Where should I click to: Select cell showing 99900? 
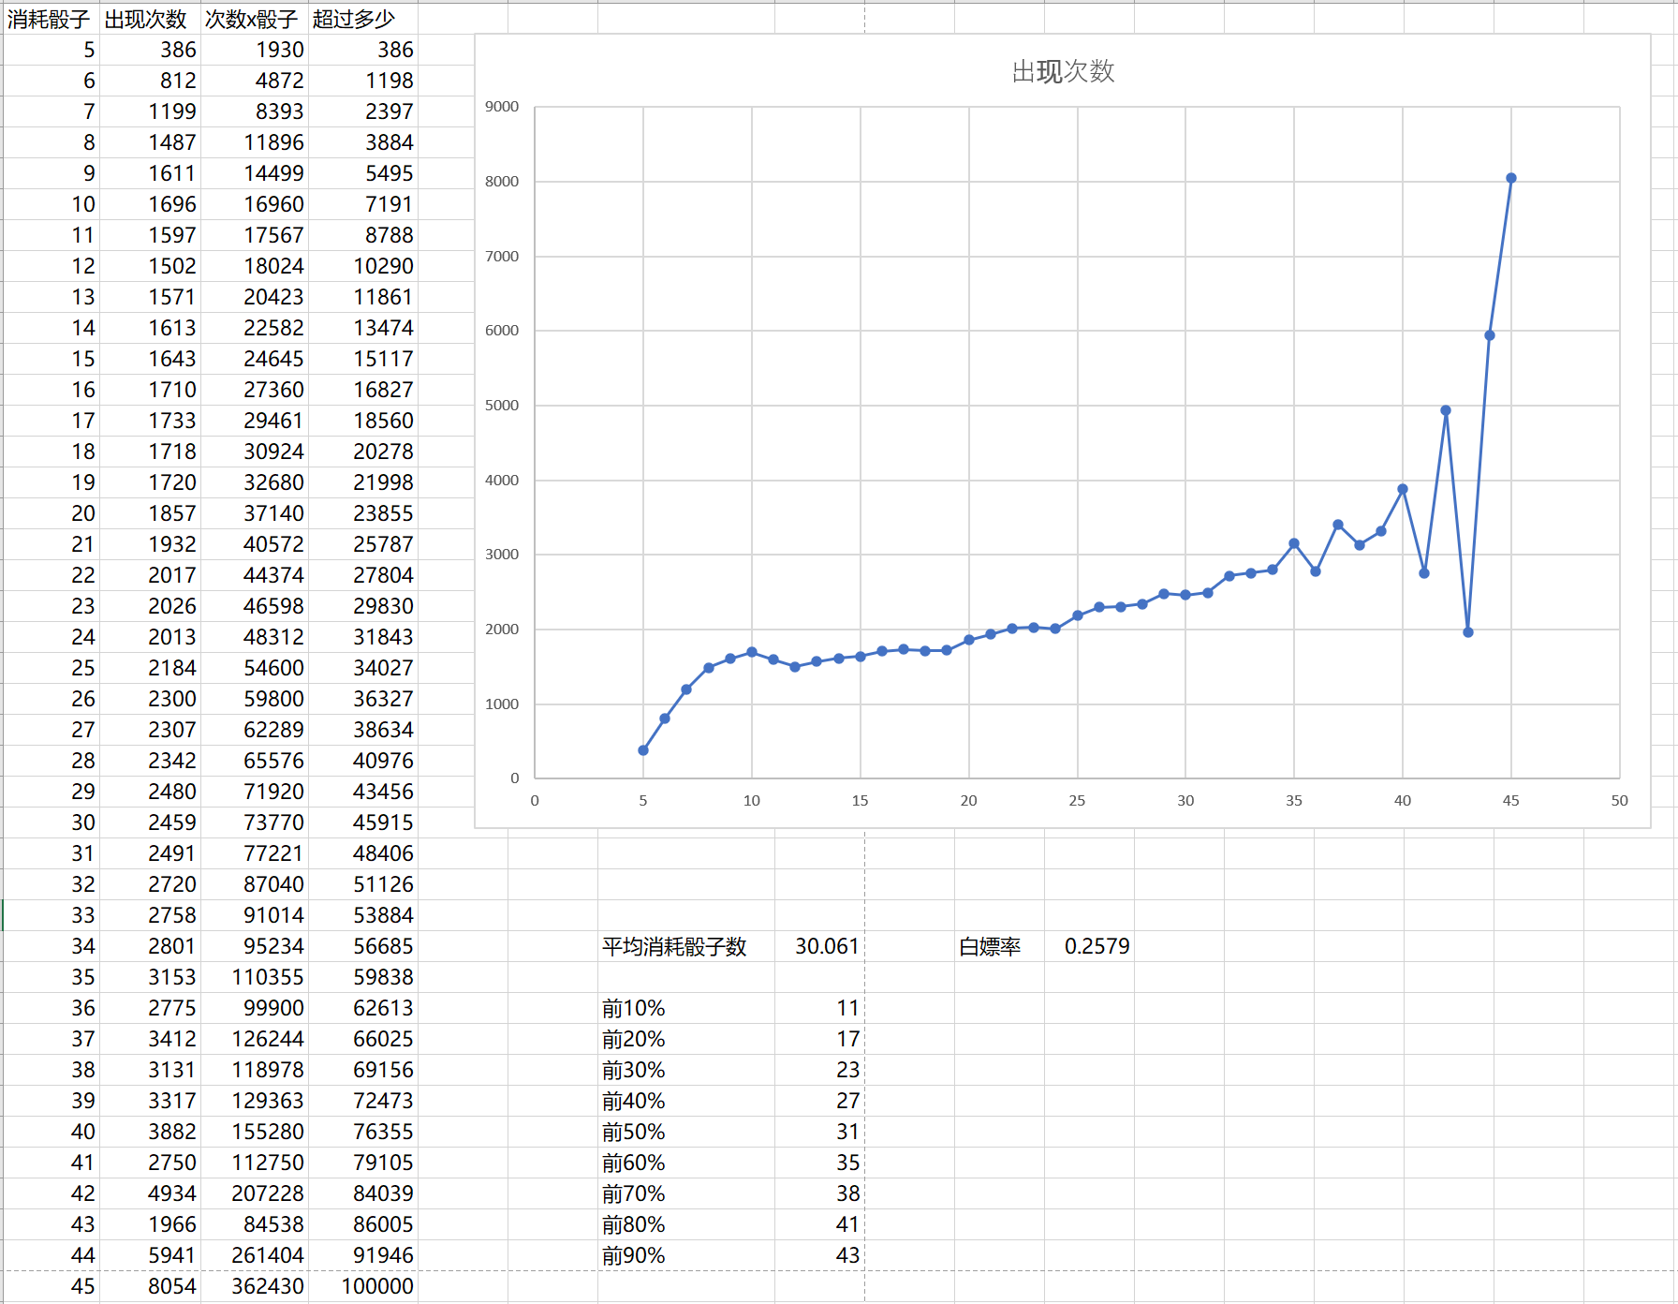(x=254, y=1008)
